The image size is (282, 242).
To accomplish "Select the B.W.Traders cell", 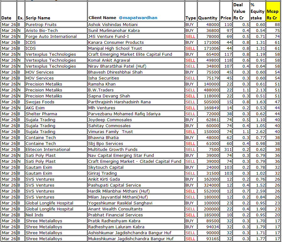I will tap(136, 90).
